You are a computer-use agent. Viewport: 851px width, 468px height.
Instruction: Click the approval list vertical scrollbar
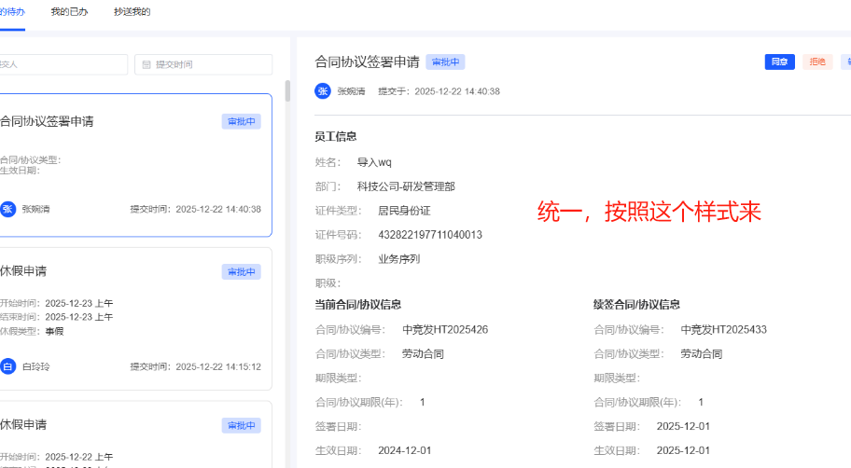point(287,91)
